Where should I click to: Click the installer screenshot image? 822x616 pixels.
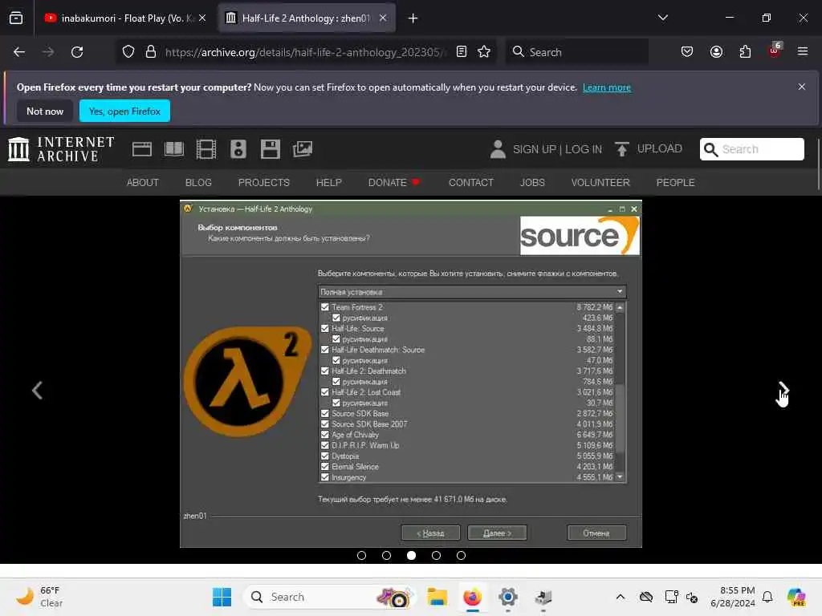[411, 374]
